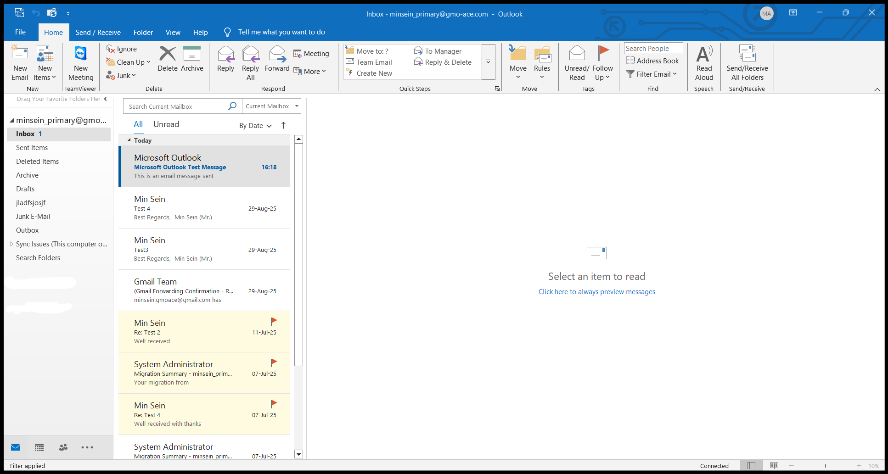This screenshot has width=888, height=474.
Task: Switch to Calendar view icon
Action: 39,447
